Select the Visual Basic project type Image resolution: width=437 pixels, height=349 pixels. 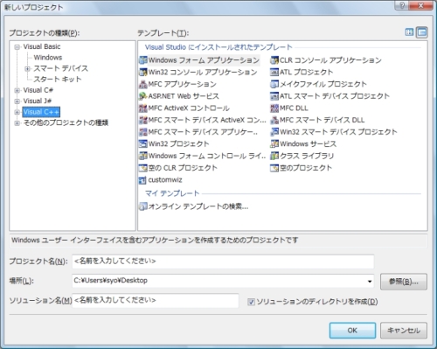(42, 46)
